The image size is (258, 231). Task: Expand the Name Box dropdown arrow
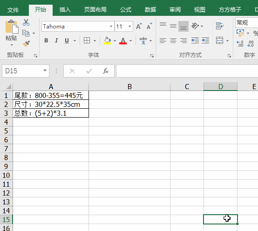tap(45, 71)
